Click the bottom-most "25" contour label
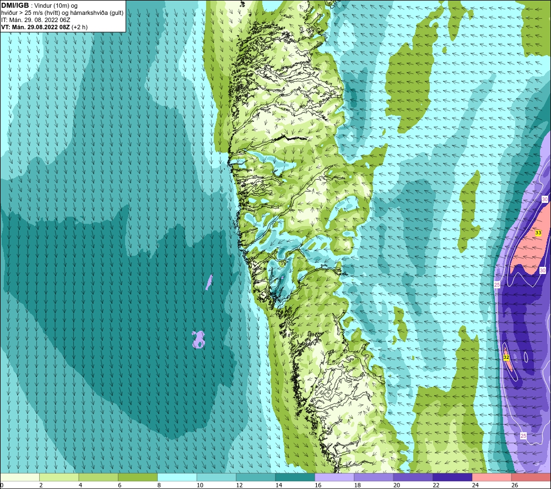551x489 pixels. 523,436
